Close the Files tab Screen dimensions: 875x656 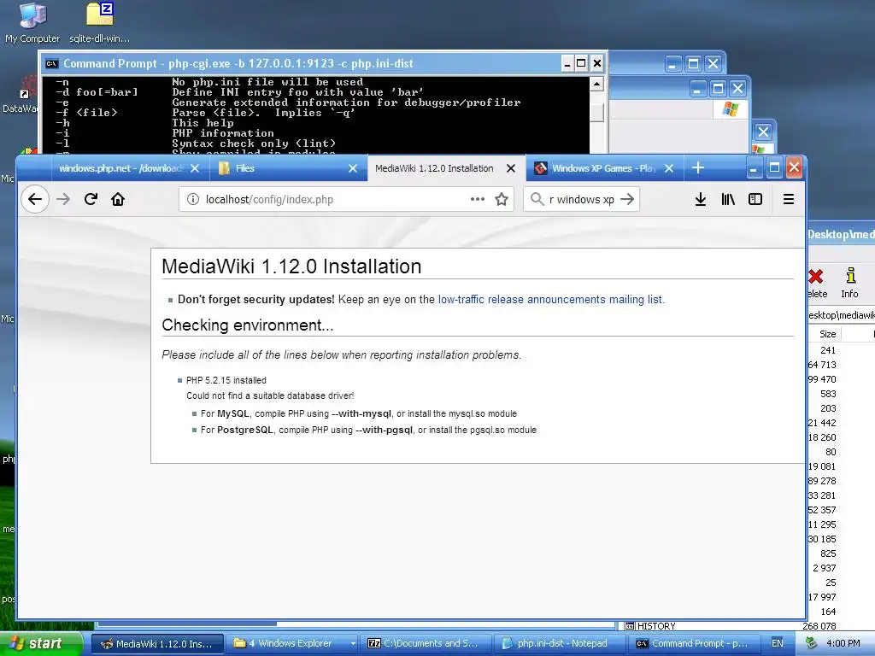click(353, 168)
